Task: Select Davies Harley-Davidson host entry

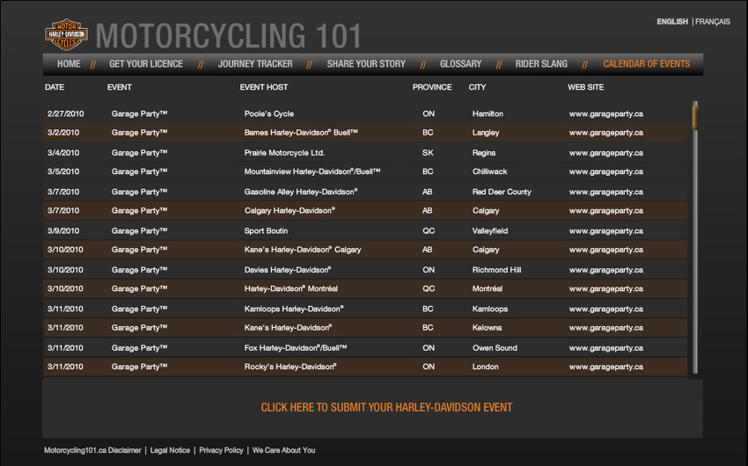Action: (288, 270)
